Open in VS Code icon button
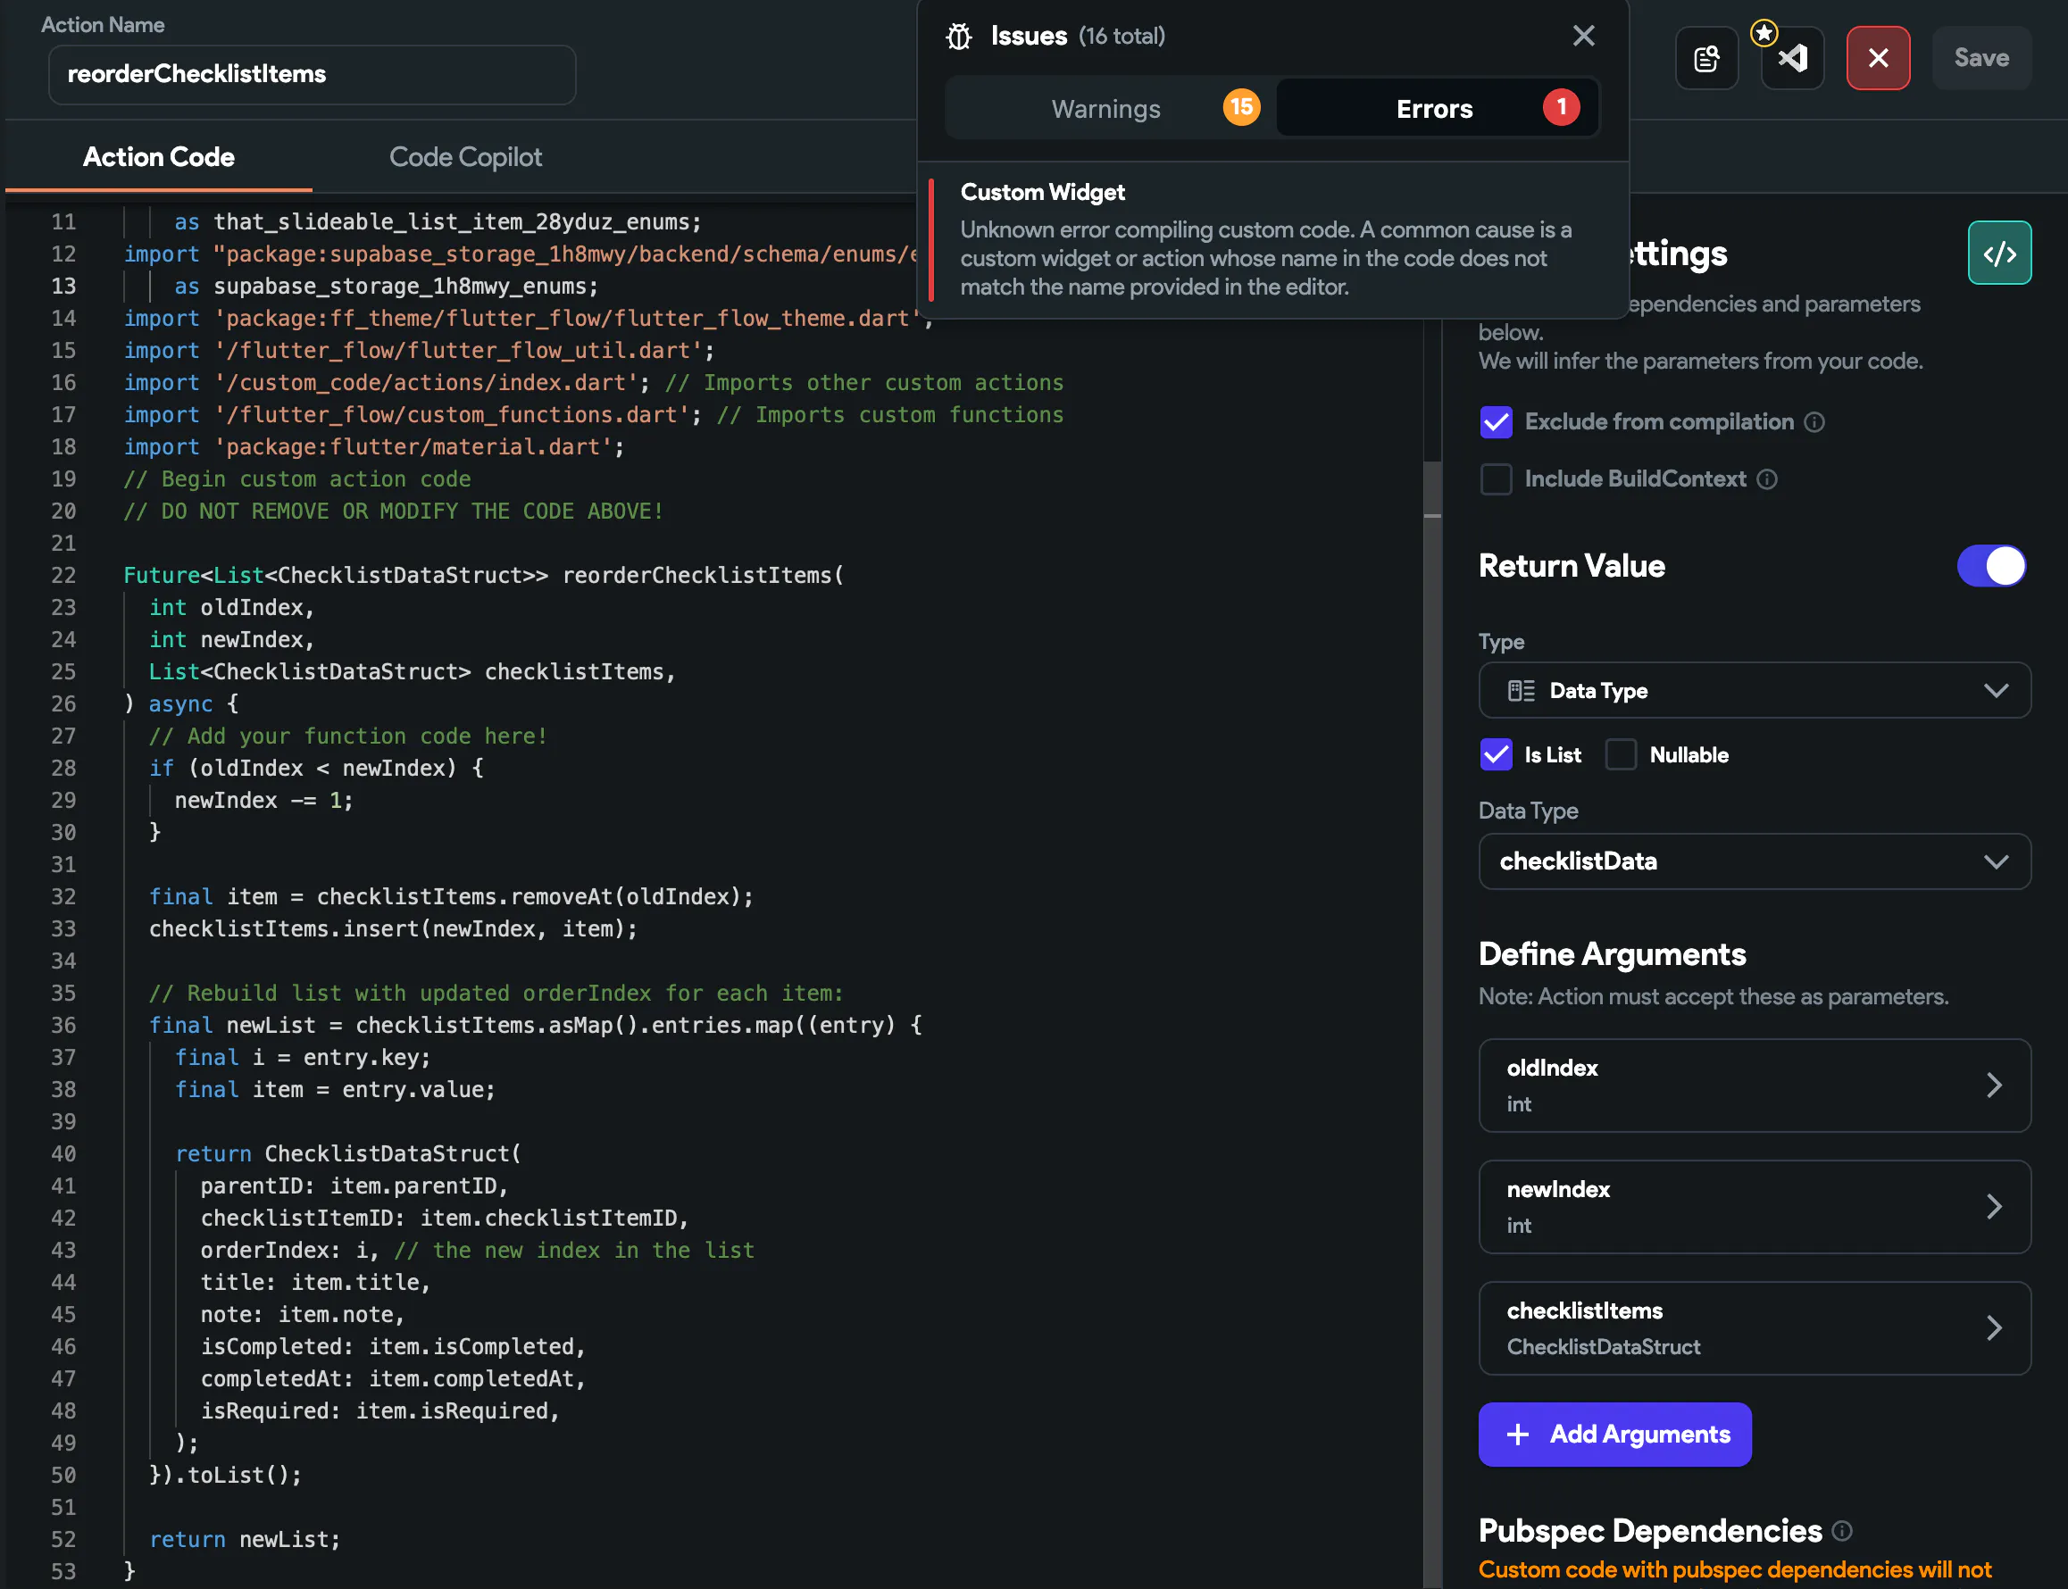The image size is (2068, 1589). pyautogui.click(x=1792, y=59)
